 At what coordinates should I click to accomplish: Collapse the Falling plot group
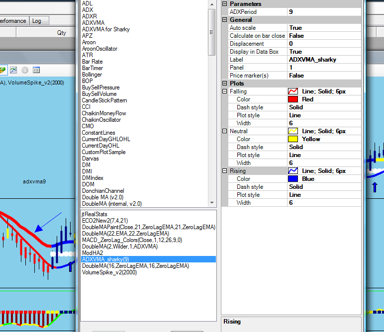(224, 91)
